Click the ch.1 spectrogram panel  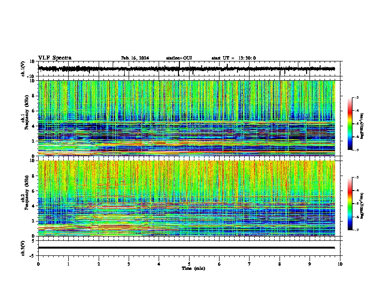187,118
